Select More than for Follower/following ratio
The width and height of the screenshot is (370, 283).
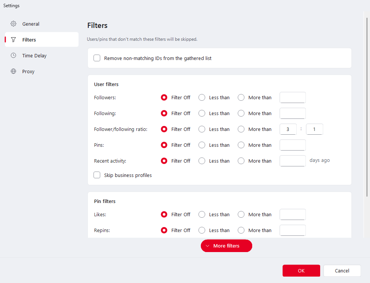[x=241, y=129]
